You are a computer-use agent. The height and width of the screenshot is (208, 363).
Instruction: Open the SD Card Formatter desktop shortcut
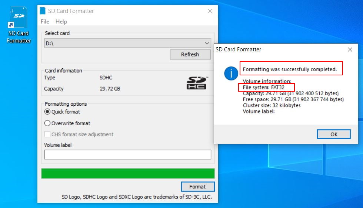pyautogui.click(x=19, y=25)
